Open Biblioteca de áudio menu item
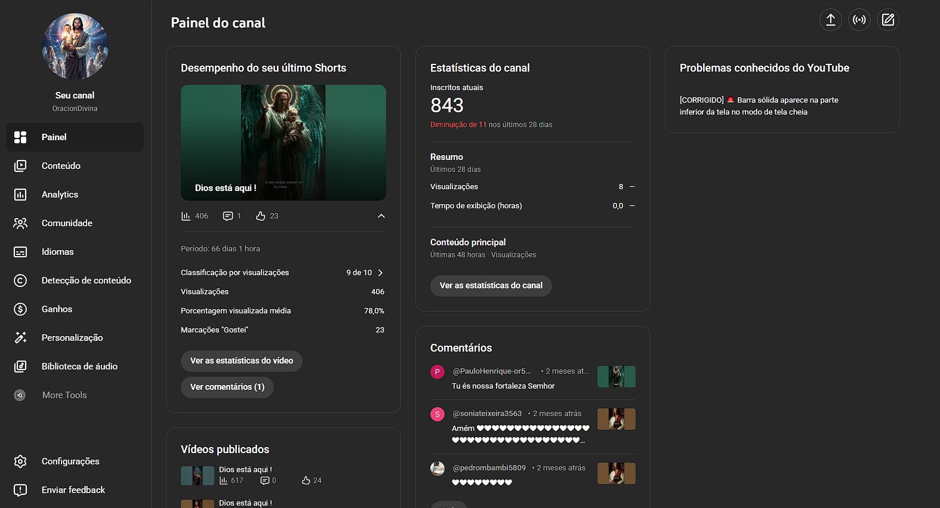 tap(75, 367)
